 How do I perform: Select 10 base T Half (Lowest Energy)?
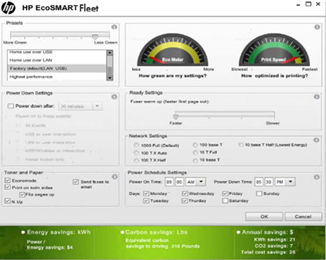241,145
